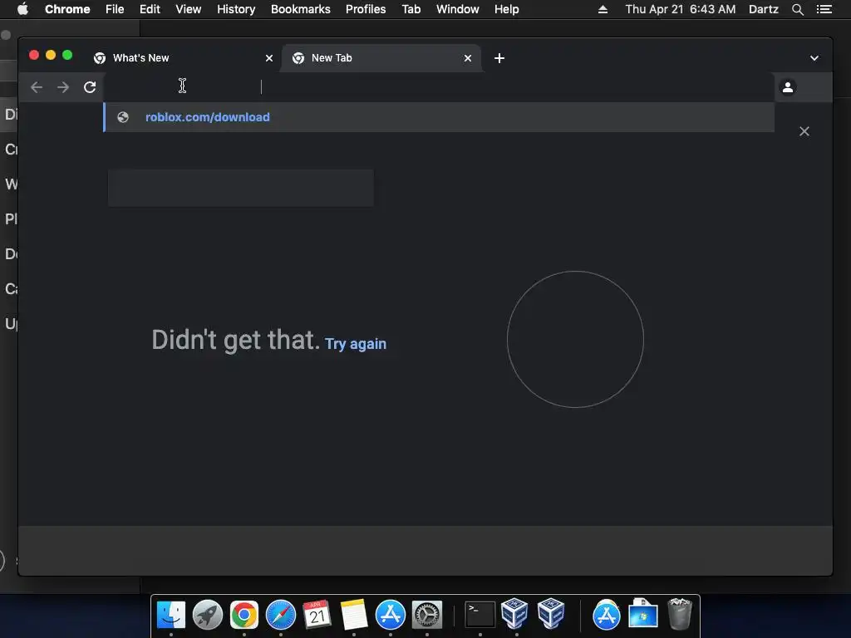Click the Chrome icon in the Dock
This screenshot has width=851, height=638.
[x=244, y=616]
